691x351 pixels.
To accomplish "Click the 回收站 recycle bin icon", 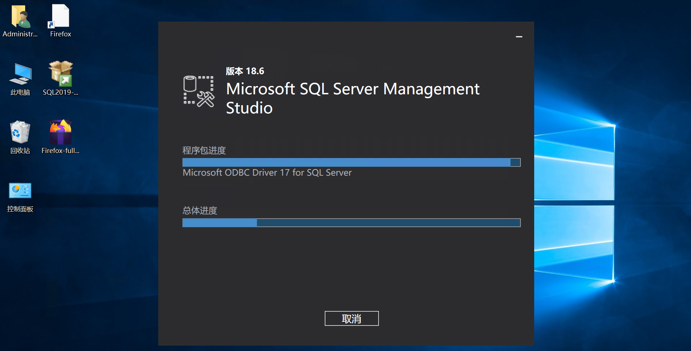I will tap(20, 132).
